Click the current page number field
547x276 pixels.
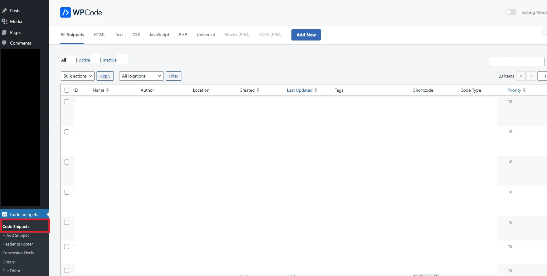(x=542, y=76)
